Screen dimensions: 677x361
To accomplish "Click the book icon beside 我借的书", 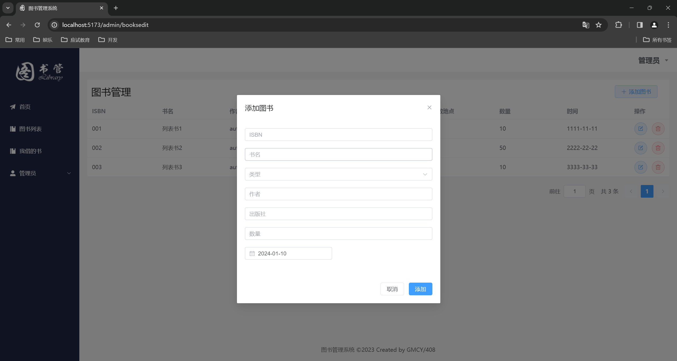I will pyautogui.click(x=12, y=151).
